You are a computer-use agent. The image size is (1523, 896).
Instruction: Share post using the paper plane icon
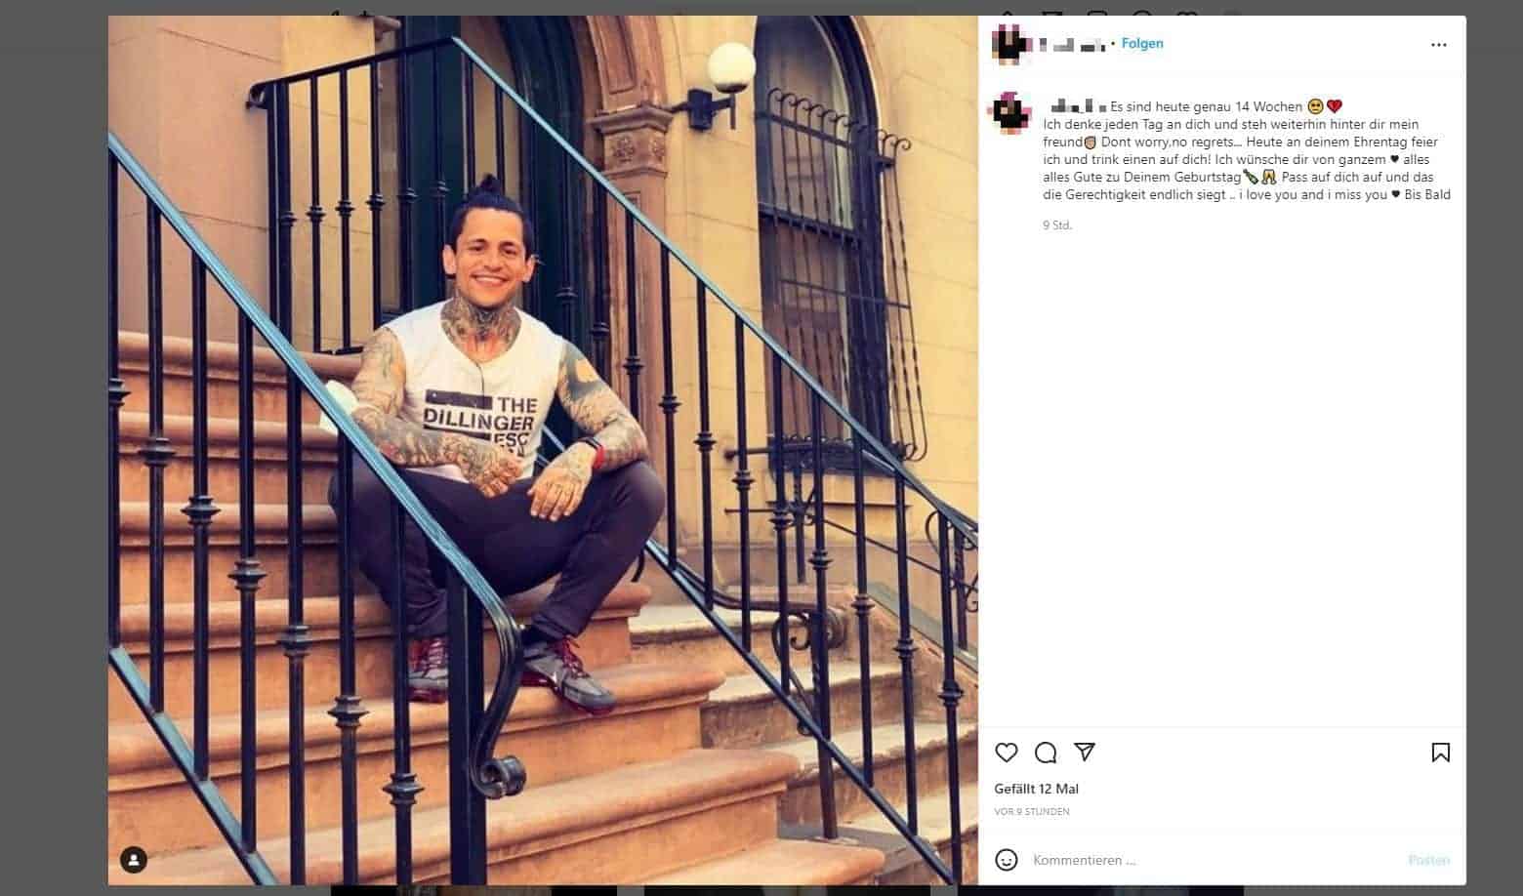coord(1085,752)
